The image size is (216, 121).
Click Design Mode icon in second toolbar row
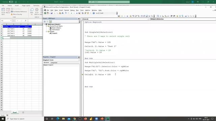pyautogui.click(x=119, y=16)
